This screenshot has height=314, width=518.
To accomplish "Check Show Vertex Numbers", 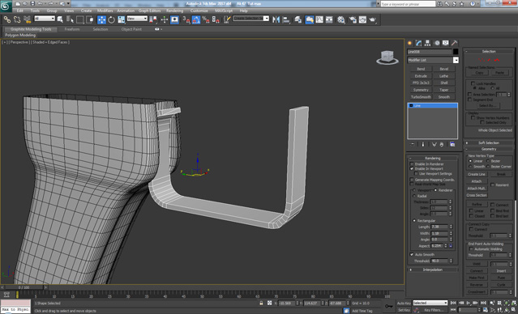I will coord(473,118).
